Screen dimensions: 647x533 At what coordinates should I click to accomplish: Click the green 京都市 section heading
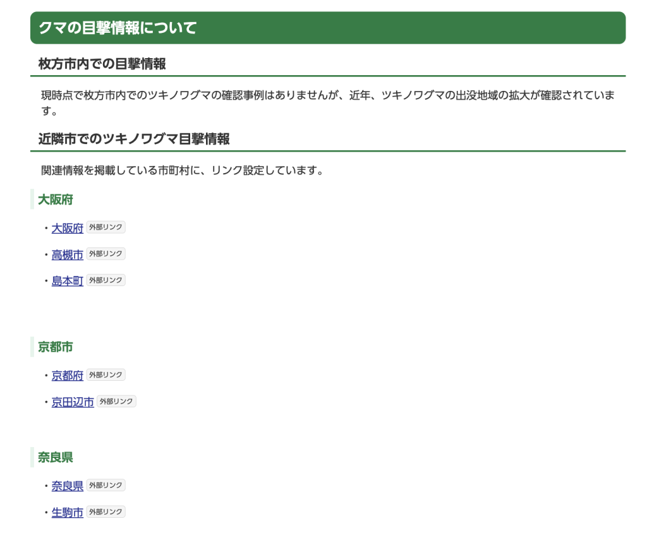[56, 347]
